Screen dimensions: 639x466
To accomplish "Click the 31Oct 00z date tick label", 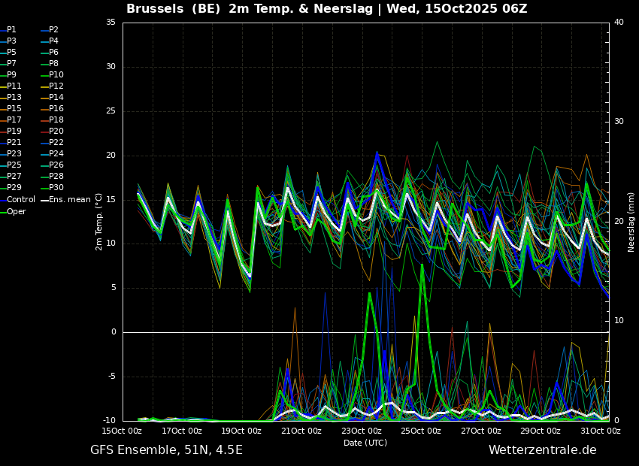I will coord(601,431).
